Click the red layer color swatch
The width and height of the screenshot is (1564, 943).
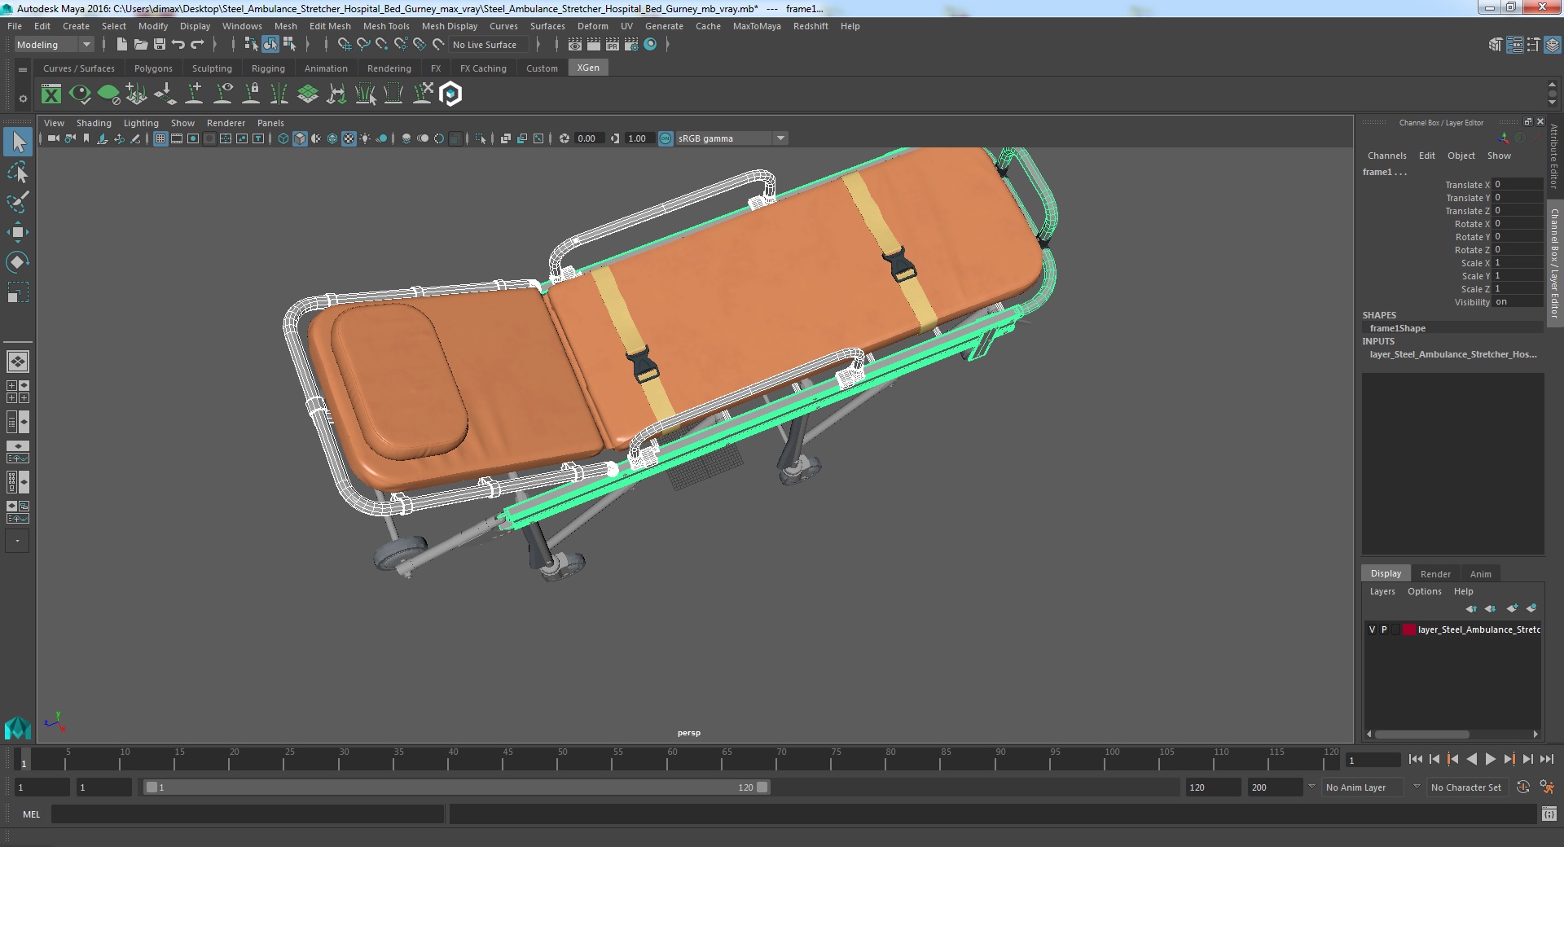click(x=1408, y=629)
